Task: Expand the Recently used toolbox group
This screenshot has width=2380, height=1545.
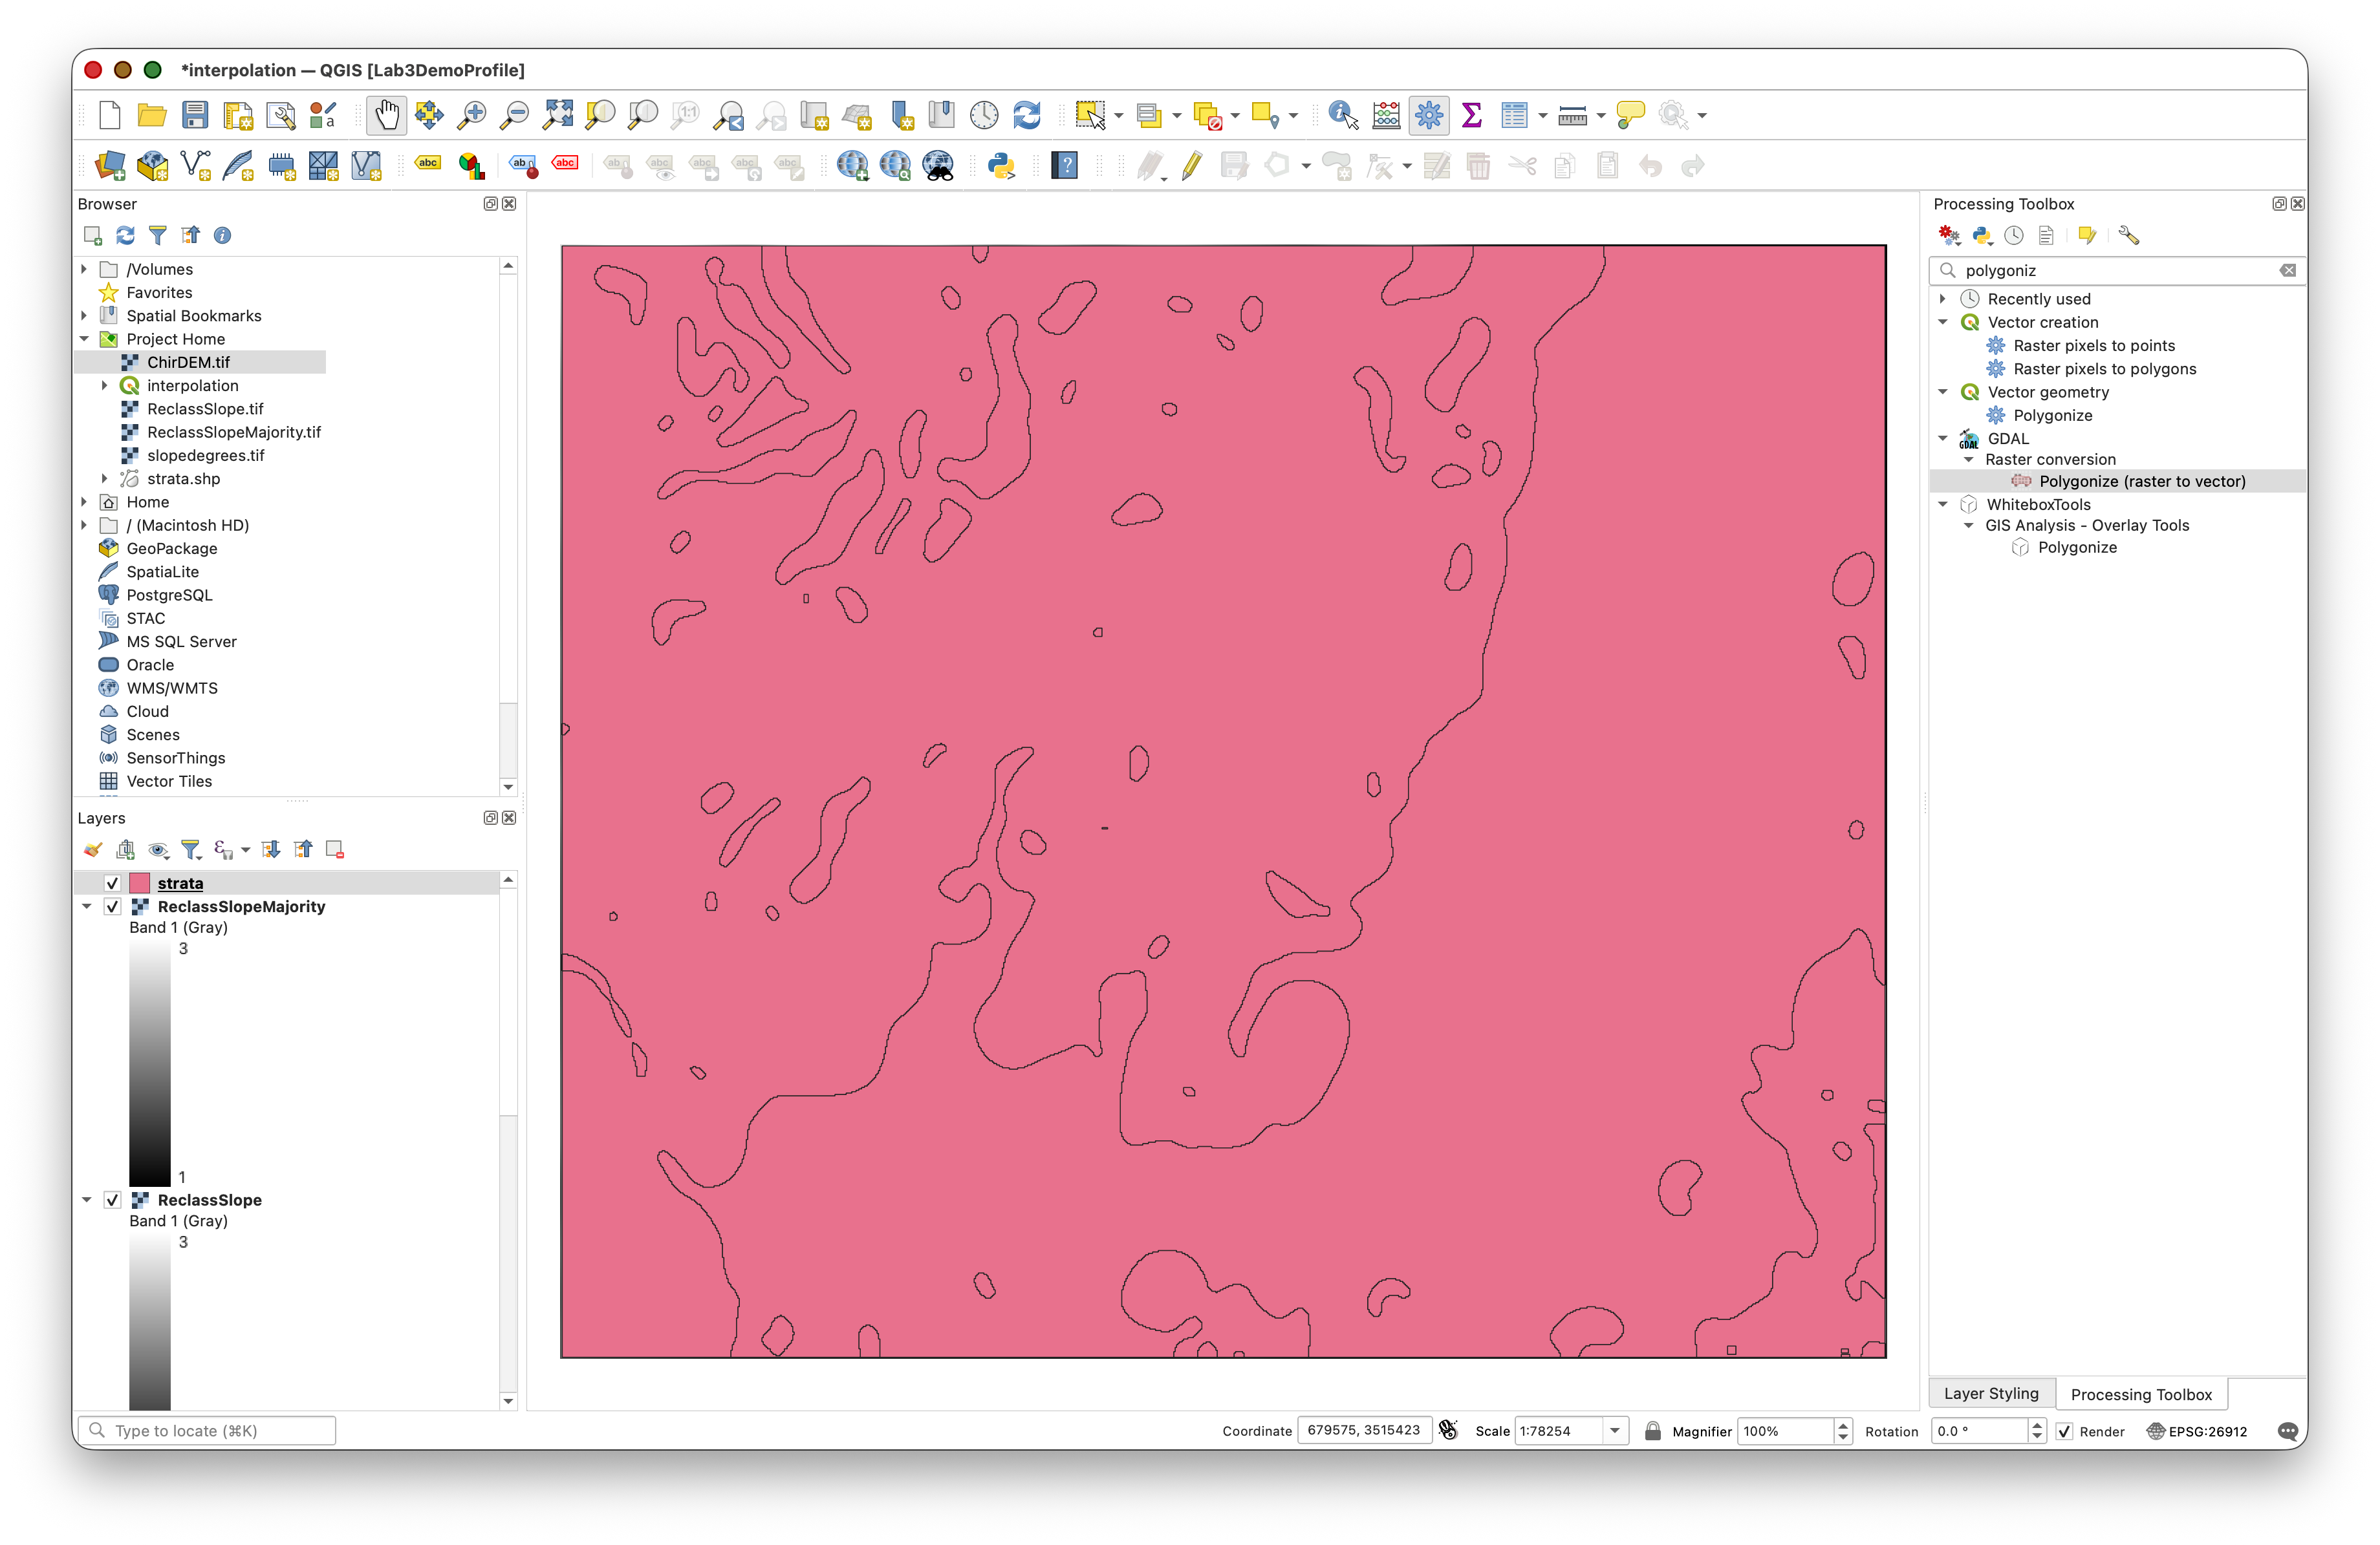Action: click(1943, 299)
